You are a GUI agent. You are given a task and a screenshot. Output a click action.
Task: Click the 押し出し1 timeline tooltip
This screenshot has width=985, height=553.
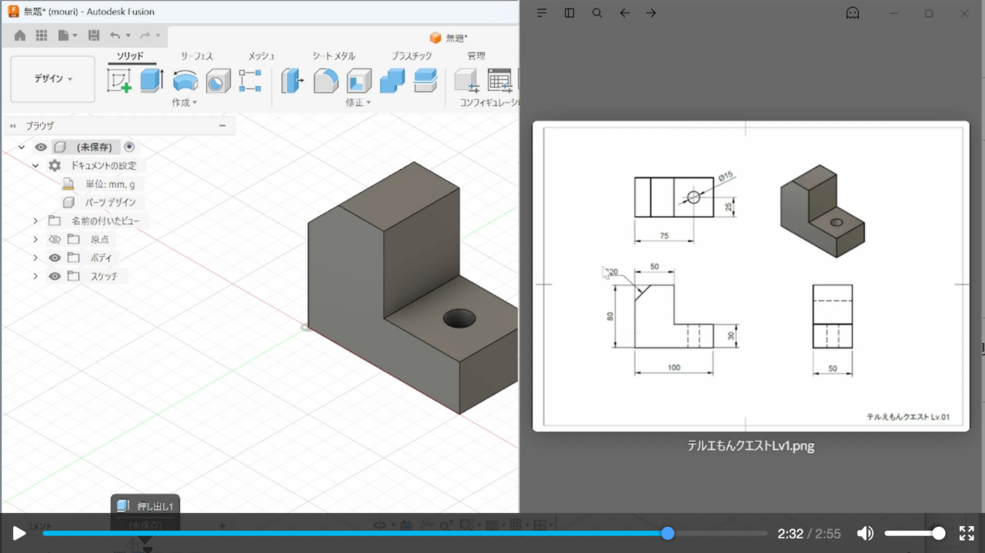[145, 505]
